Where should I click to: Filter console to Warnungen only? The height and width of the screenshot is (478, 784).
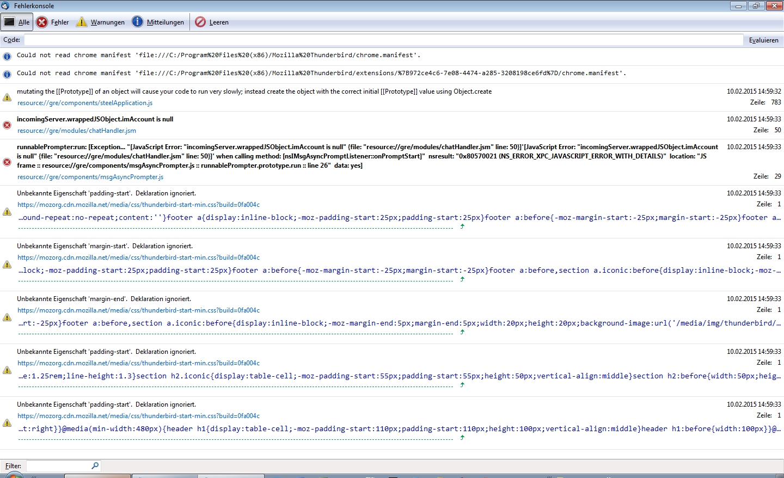pos(101,22)
